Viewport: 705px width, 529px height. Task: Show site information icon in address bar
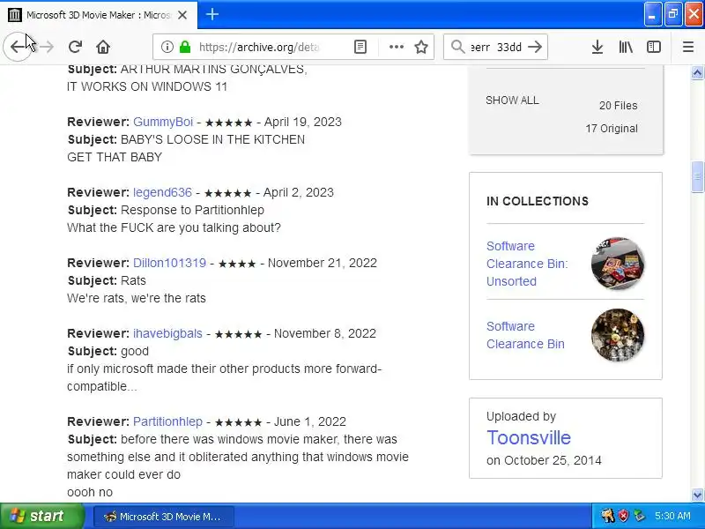coord(167,47)
